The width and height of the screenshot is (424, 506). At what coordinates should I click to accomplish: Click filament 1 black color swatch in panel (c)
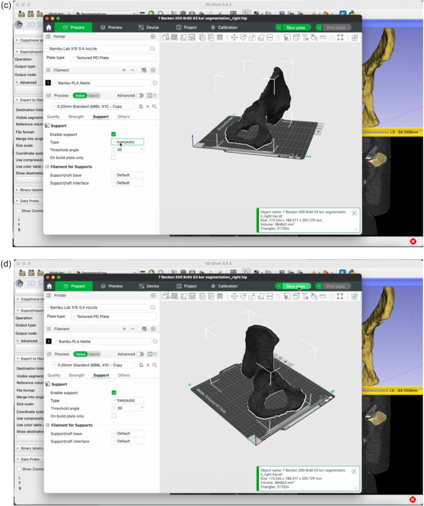pyautogui.click(x=48, y=83)
